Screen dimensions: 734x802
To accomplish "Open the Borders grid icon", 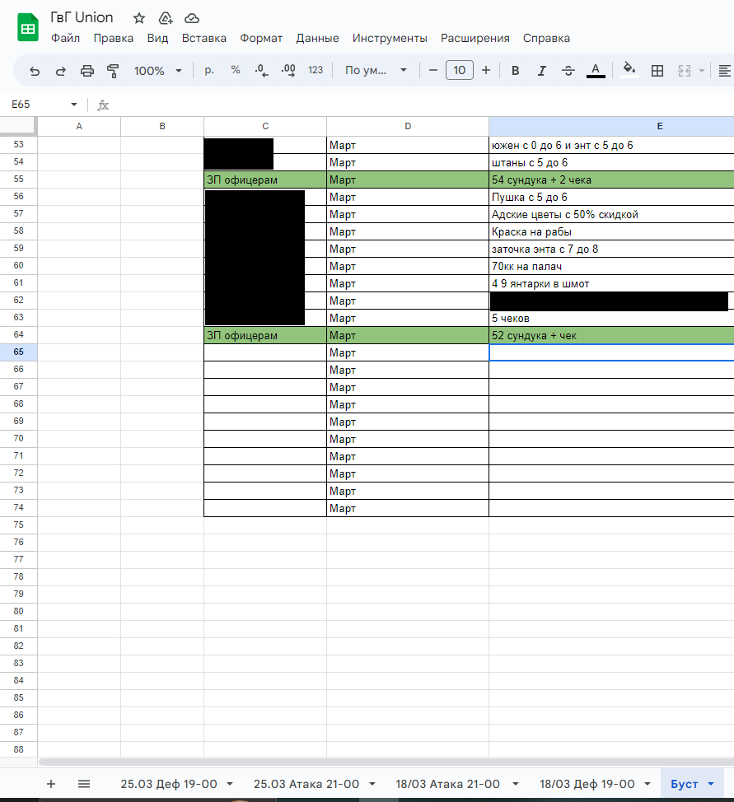I will 657,71.
